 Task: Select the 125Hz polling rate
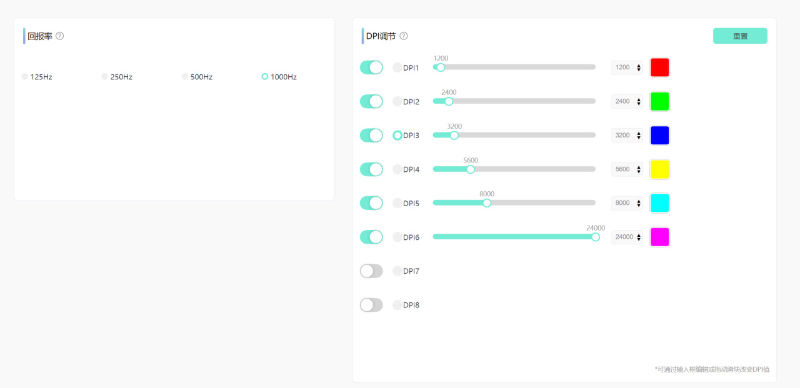25,77
